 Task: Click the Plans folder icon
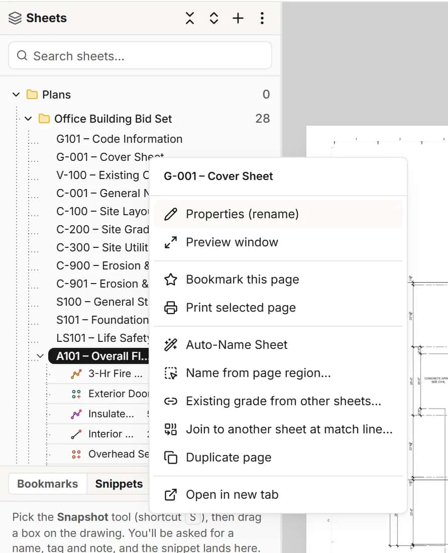[x=32, y=95]
